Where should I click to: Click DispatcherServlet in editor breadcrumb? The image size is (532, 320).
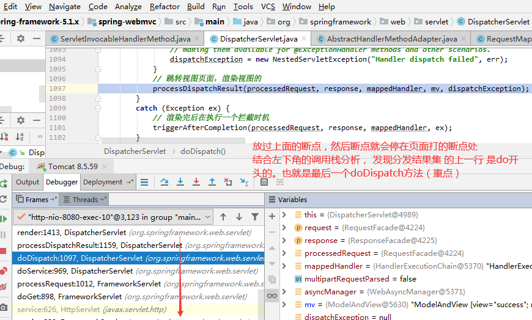pos(135,151)
